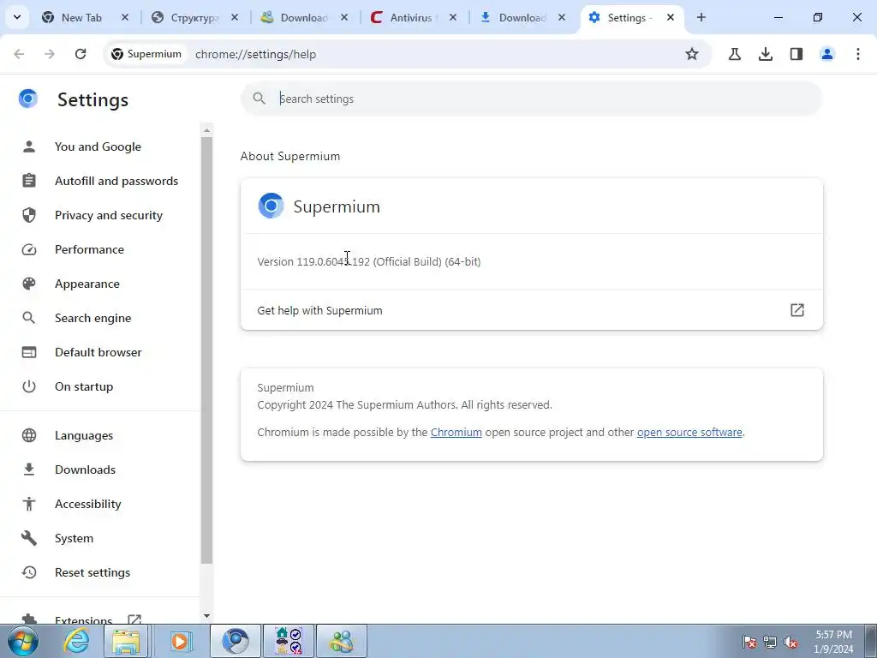Open the Windows Start button

(23, 641)
